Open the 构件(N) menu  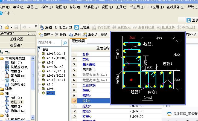pos(47,7)
